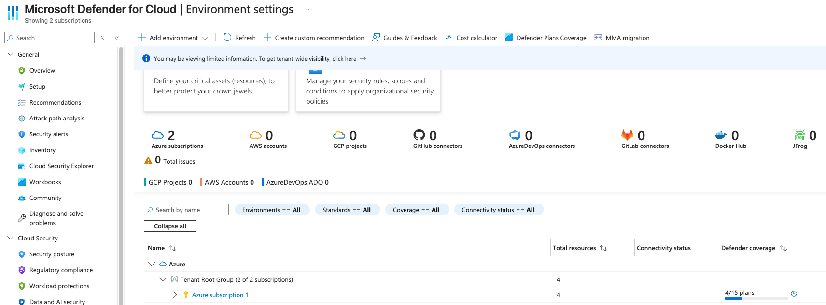
Task: Click AWS Accounts 0 legend
Action: pos(227,182)
